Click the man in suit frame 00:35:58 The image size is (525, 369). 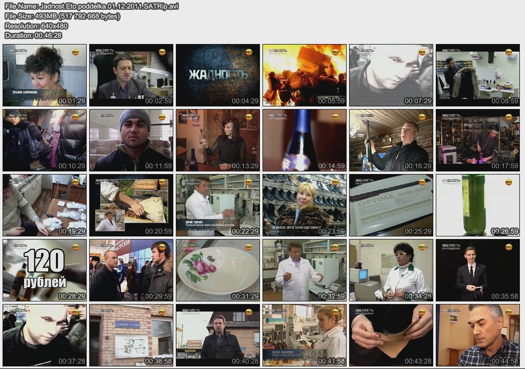click(478, 270)
